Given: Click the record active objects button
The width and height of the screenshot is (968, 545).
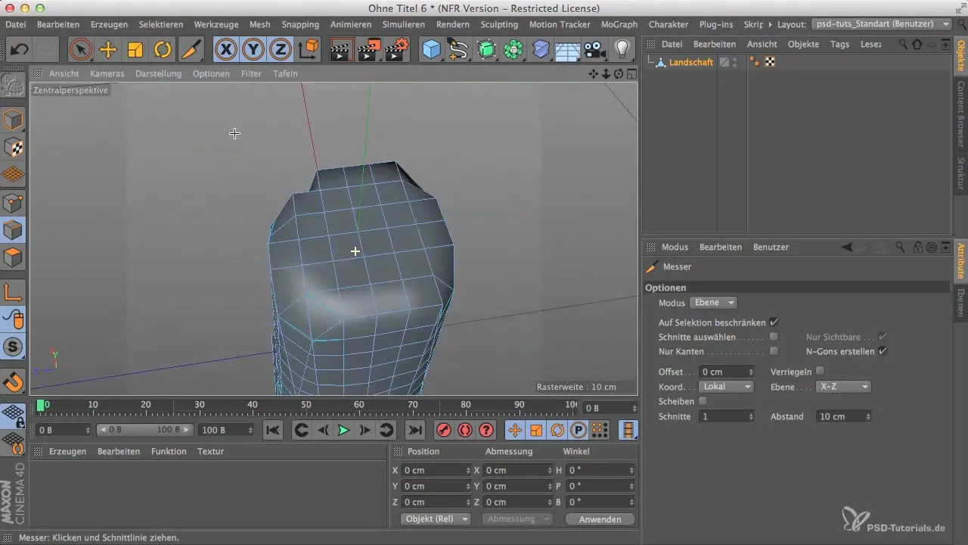Looking at the screenshot, I should [444, 430].
